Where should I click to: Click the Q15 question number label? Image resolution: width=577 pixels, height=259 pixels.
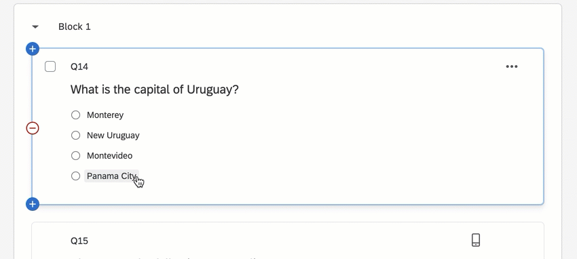[79, 241]
